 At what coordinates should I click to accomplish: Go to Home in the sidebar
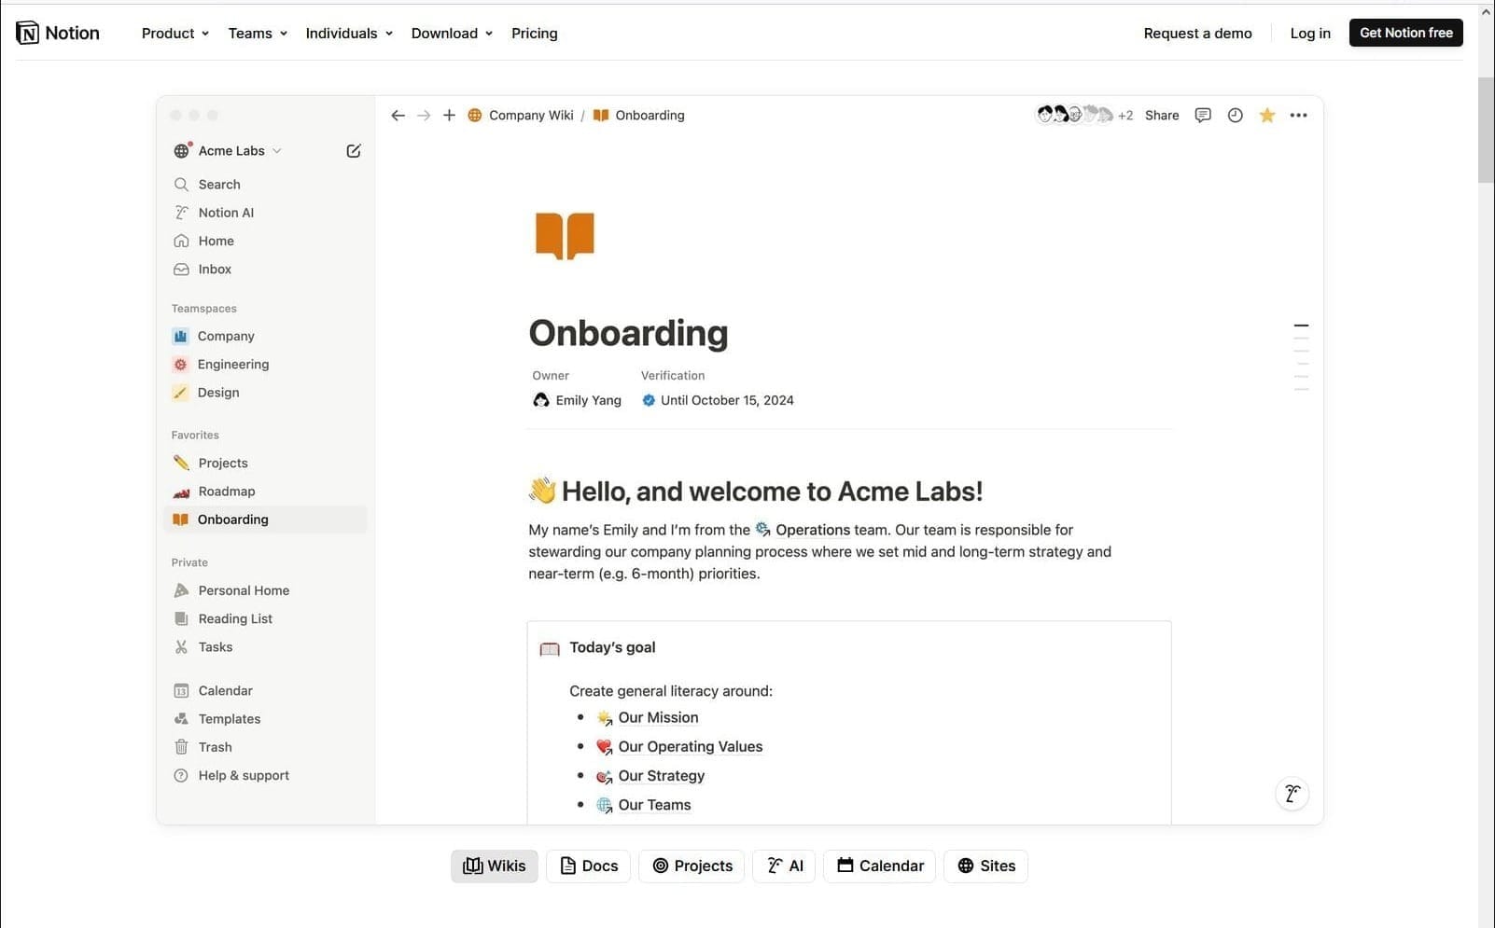click(x=266, y=241)
